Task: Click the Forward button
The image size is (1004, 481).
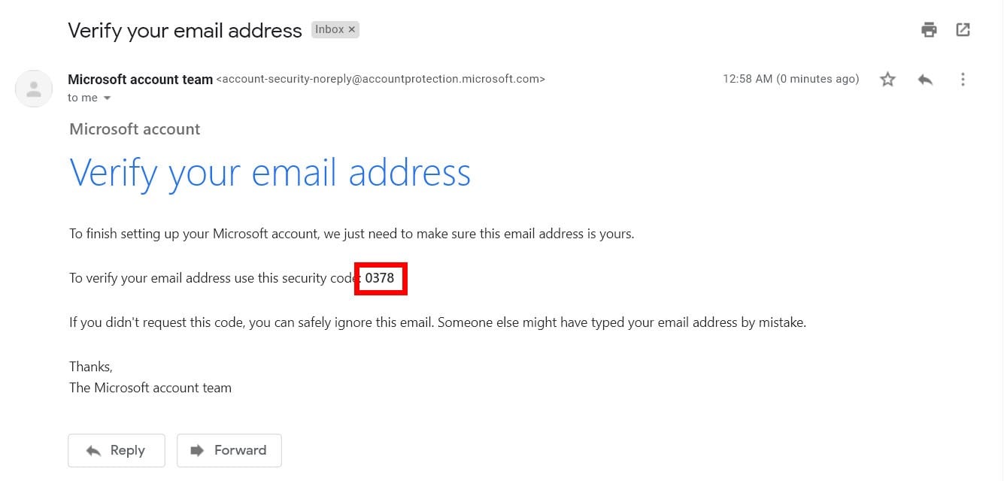Action: pyautogui.click(x=229, y=449)
